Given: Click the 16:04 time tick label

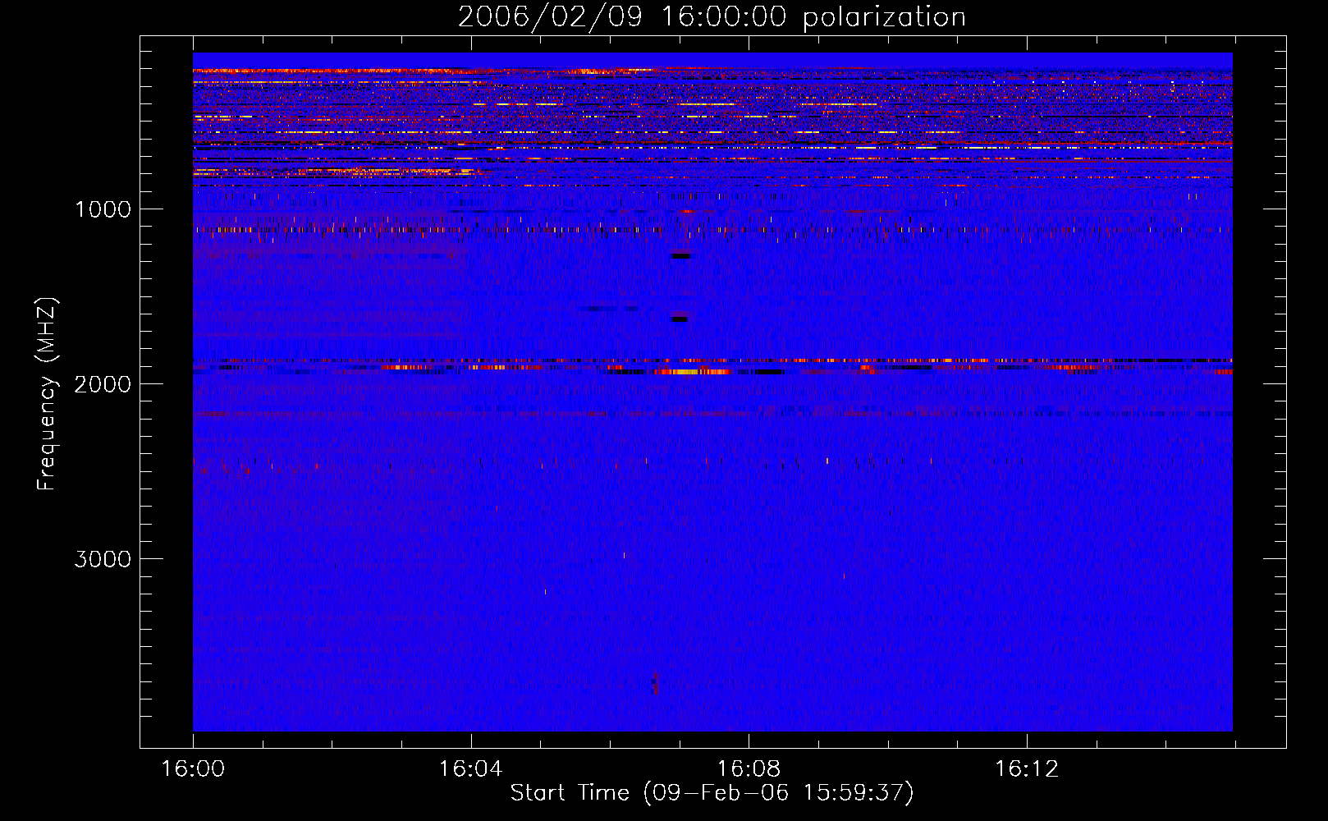Looking at the screenshot, I should pyautogui.click(x=470, y=769).
